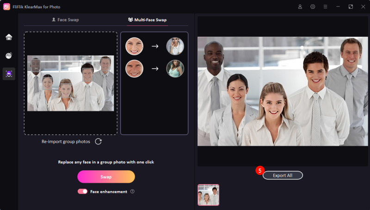Image resolution: width=370 pixels, height=210 pixels.
Task: Choose the second target face in teal top
Action: pyautogui.click(x=175, y=69)
